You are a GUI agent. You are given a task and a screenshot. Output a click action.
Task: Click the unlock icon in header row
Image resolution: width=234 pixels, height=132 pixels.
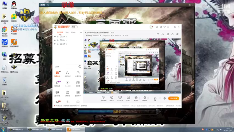[x=163, y=34]
